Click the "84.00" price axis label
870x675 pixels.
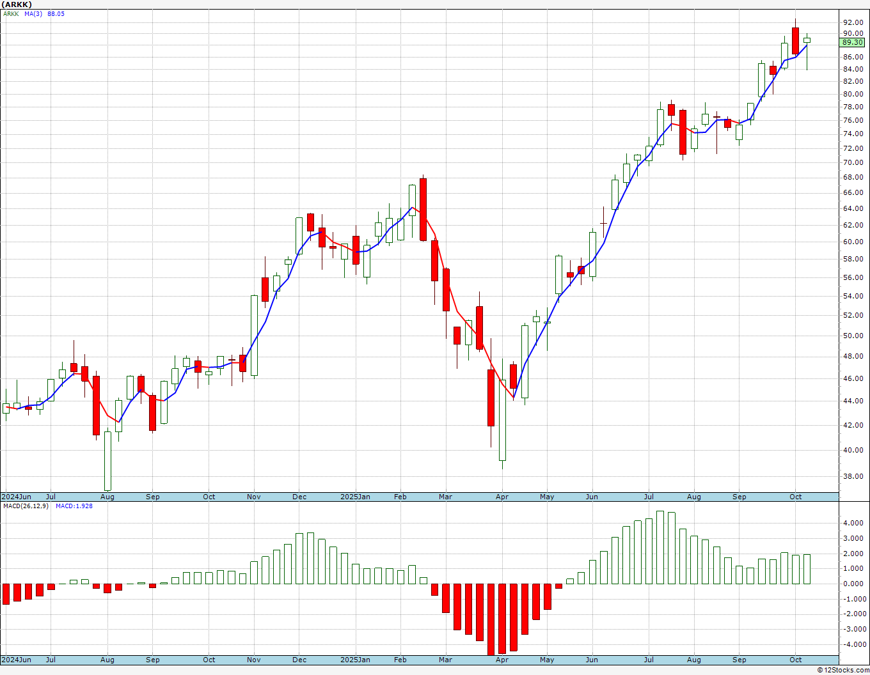(x=853, y=69)
